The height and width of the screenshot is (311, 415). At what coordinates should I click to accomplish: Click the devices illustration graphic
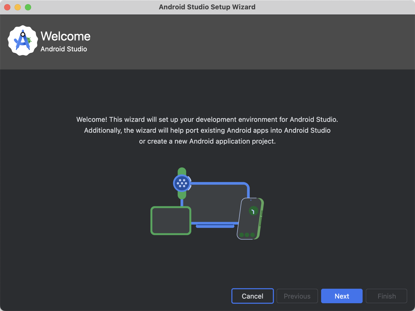207,203
